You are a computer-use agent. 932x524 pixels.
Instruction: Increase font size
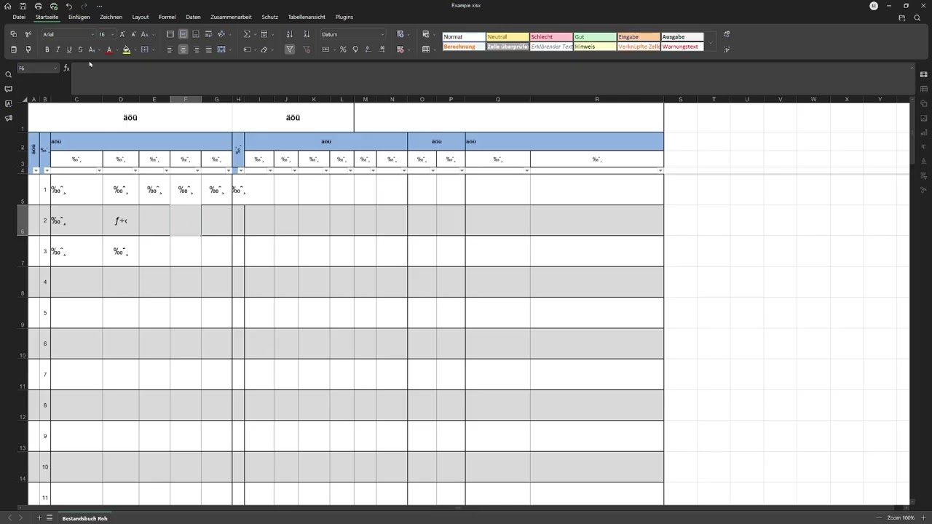pyautogui.click(x=122, y=34)
